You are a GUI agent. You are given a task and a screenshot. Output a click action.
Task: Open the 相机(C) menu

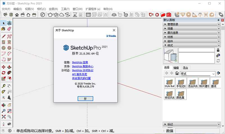(41, 9)
